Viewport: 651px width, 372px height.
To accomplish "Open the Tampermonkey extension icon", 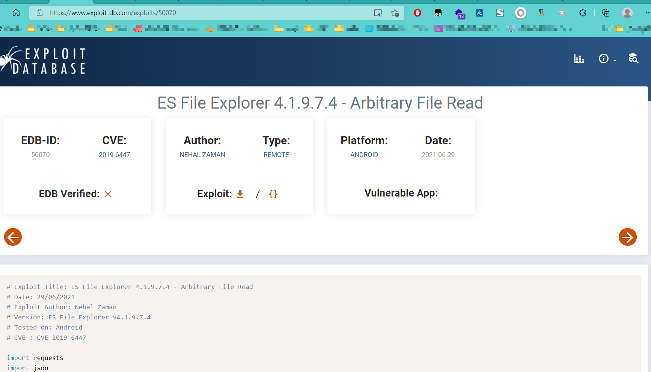I will pos(438,13).
